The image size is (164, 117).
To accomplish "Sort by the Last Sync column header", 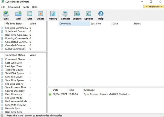I will (x=101, y=23).
